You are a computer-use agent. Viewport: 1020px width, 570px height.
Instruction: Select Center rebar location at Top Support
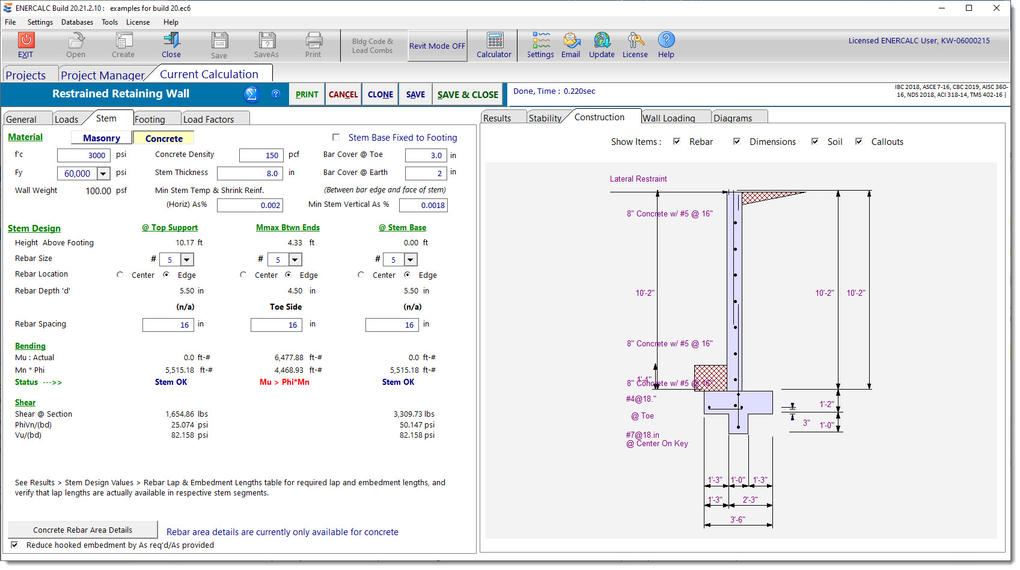120,275
